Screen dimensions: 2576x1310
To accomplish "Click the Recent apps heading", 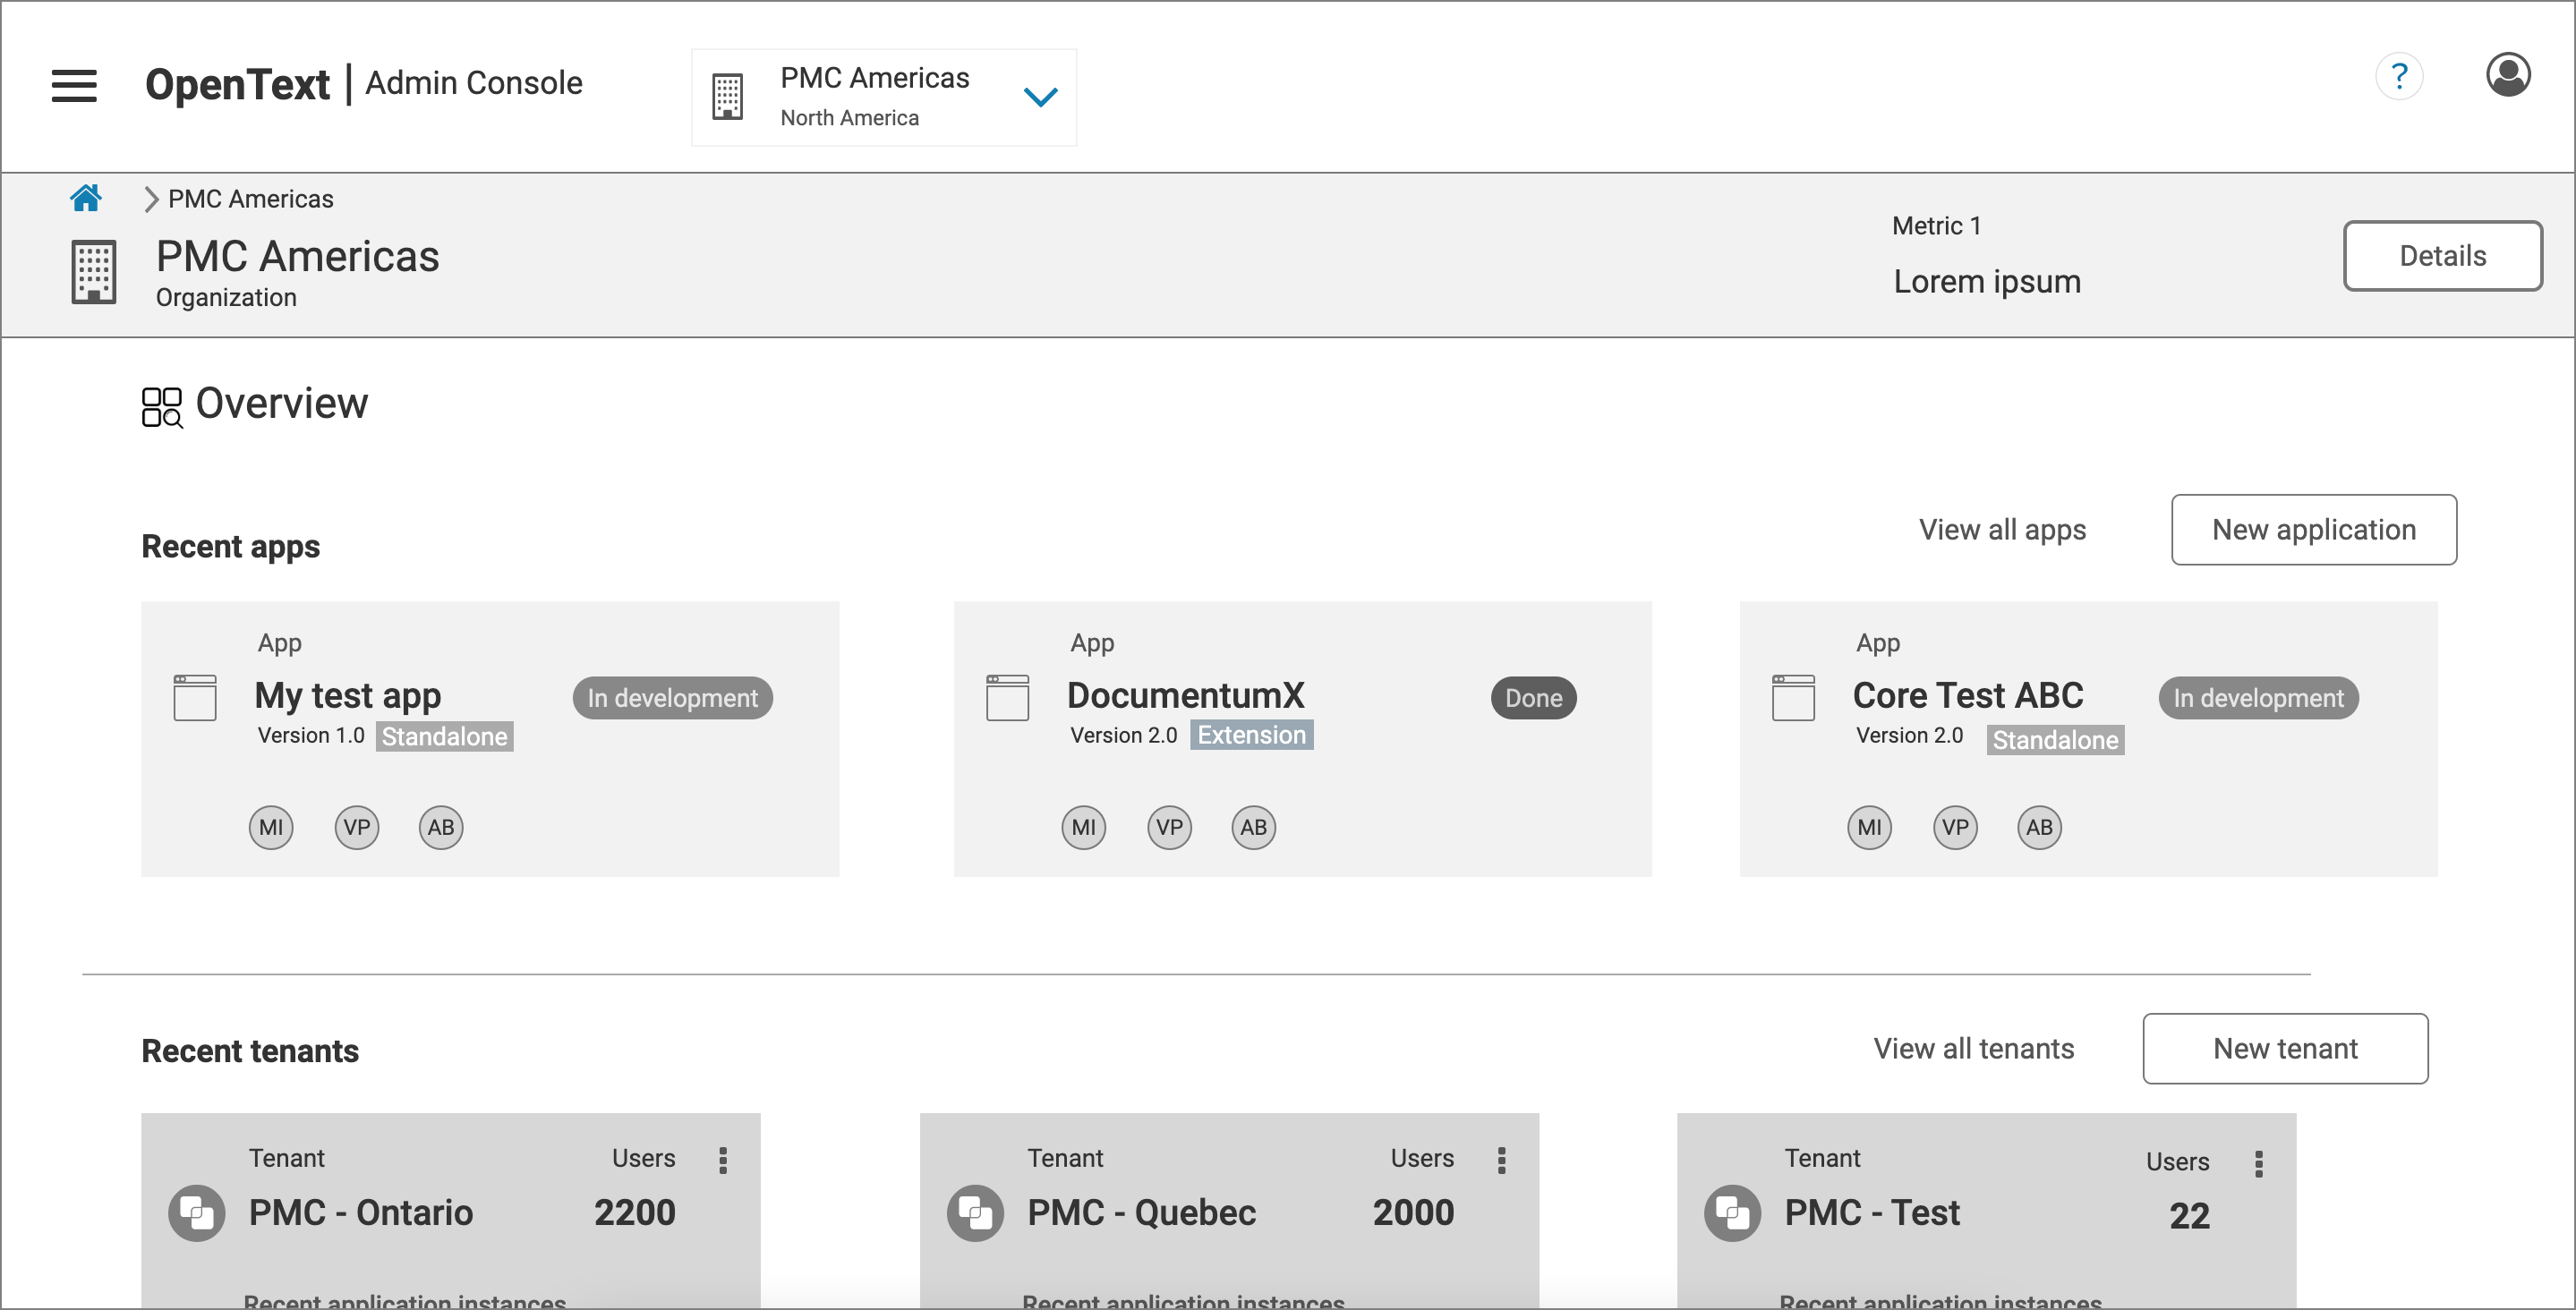I will [231, 547].
